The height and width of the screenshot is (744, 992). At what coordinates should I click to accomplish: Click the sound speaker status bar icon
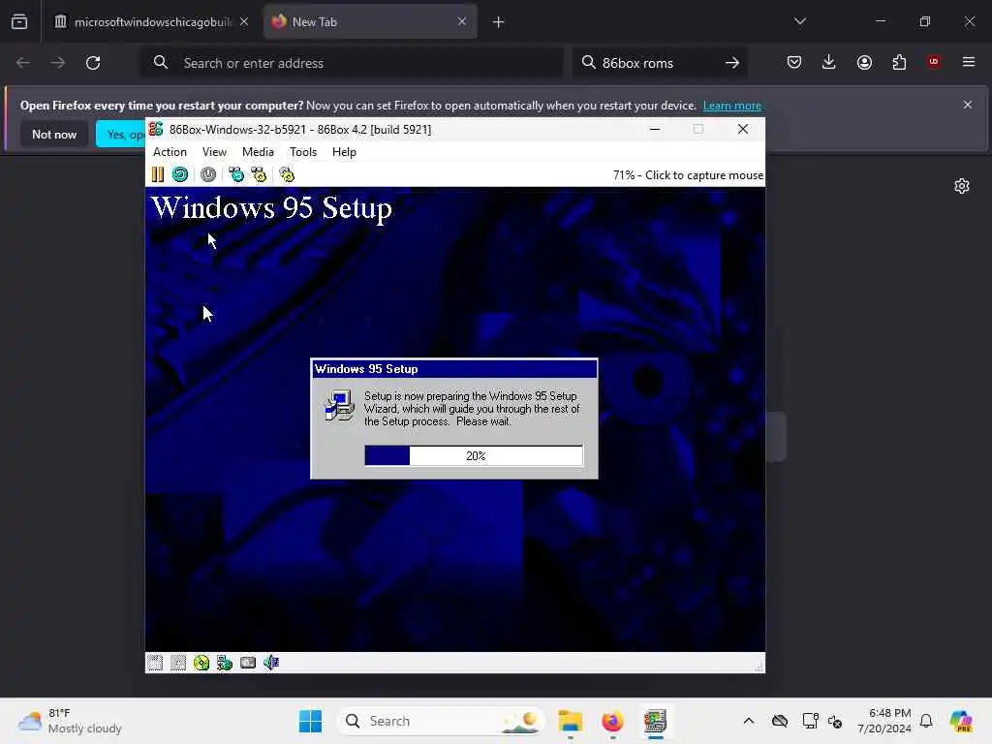tap(271, 663)
